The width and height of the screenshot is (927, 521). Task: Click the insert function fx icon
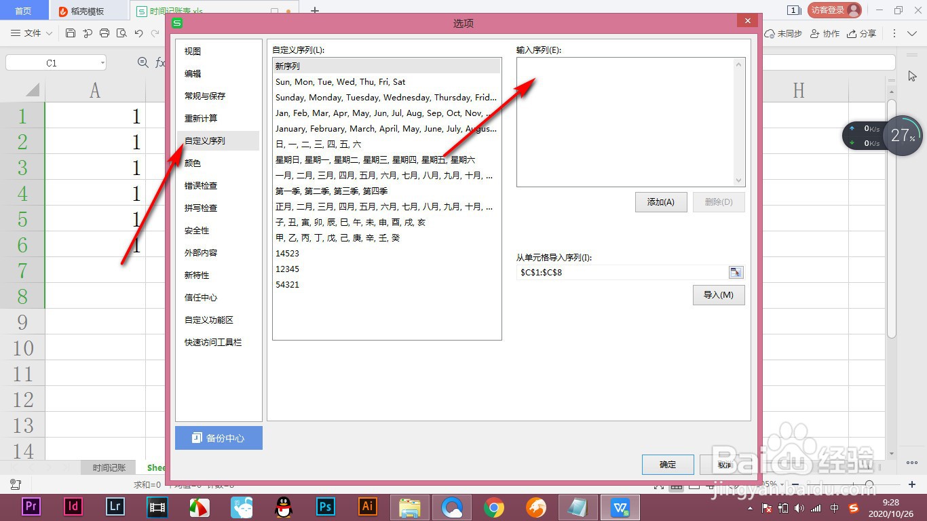click(160, 62)
